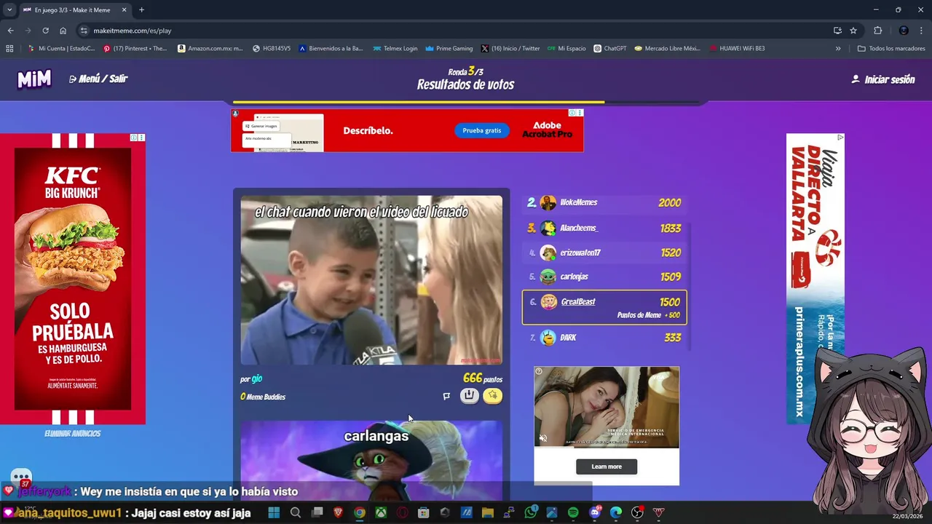
Task: Open the Chrome apps grid
Action: pos(9,49)
